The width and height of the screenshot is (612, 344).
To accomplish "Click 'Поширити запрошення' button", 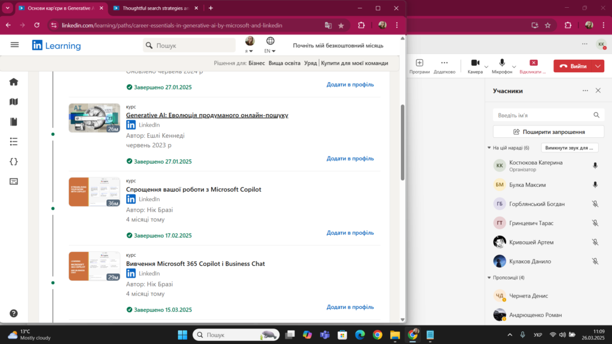I will point(549,132).
